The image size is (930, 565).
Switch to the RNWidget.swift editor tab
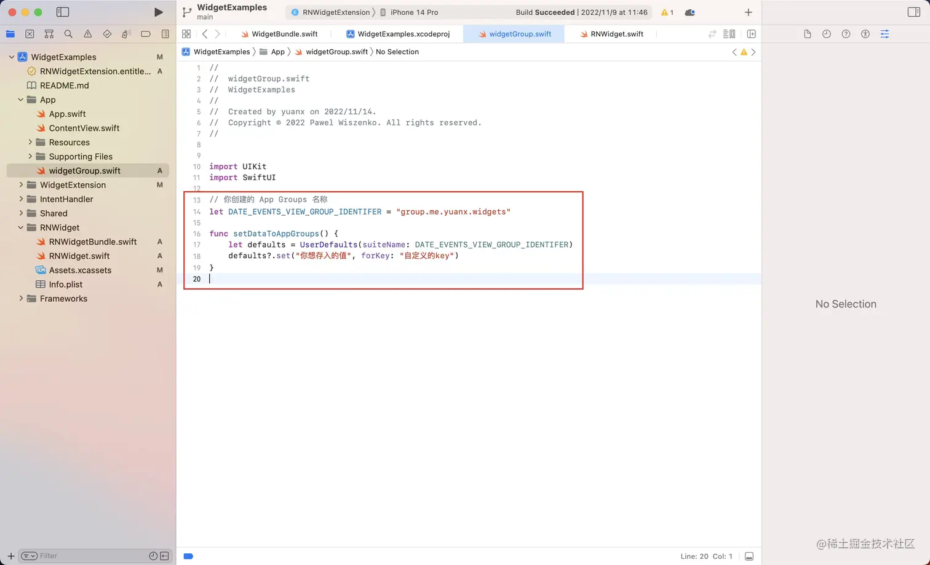click(611, 34)
